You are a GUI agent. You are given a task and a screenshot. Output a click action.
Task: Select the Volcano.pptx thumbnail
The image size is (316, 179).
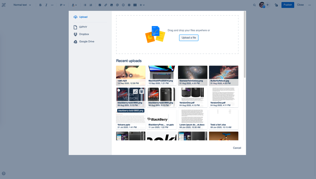coord(131,120)
